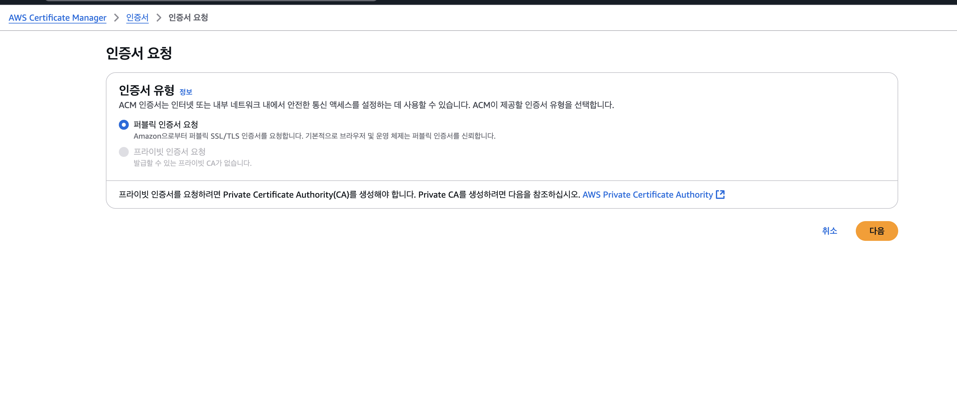
Task: Click the 인증서 요청 page title
Action: click(x=139, y=53)
